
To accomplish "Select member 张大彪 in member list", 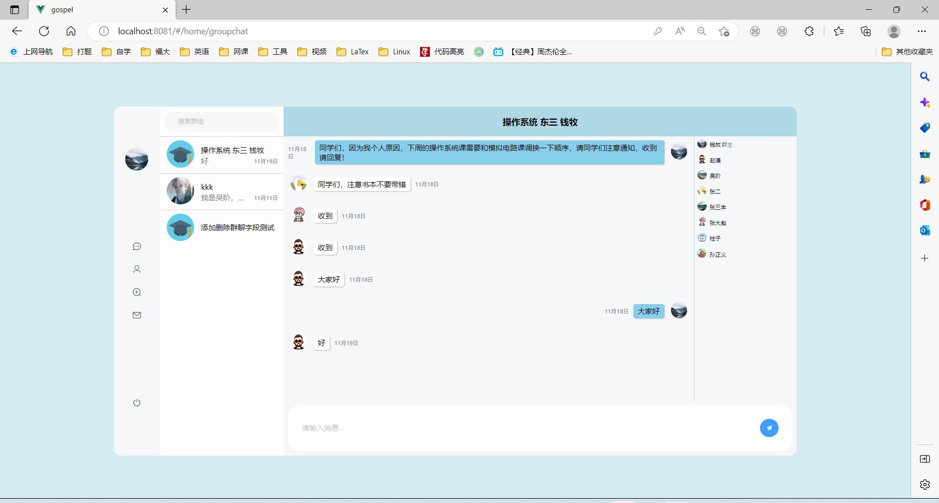I will (x=712, y=222).
